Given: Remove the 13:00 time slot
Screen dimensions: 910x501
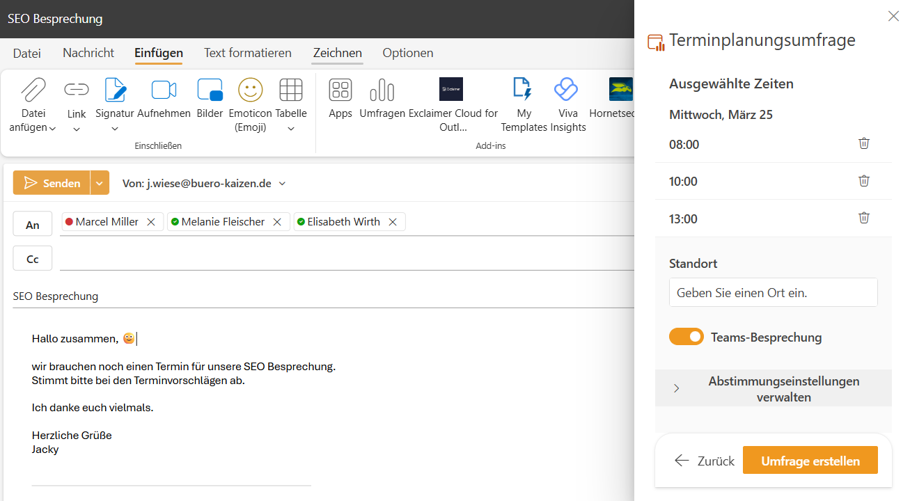Looking at the screenshot, I should [x=864, y=218].
